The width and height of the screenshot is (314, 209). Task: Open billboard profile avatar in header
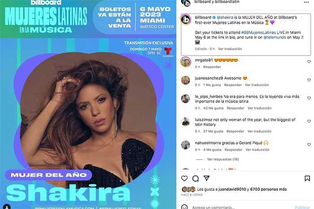point(186,3)
